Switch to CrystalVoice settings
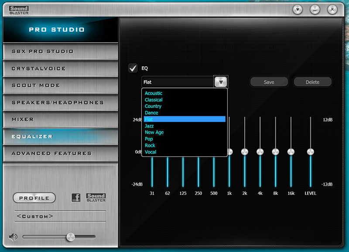This screenshot has width=349, height=252. click(x=60, y=68)
